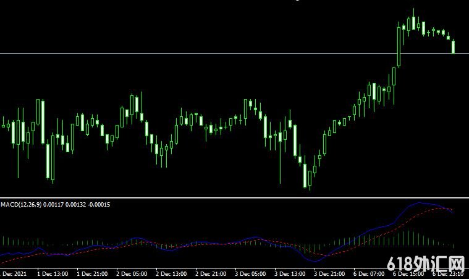Click the time label 3 Dec 05:00
The width and height of the screenshot is (469, 279).
(x=250, y=274)
